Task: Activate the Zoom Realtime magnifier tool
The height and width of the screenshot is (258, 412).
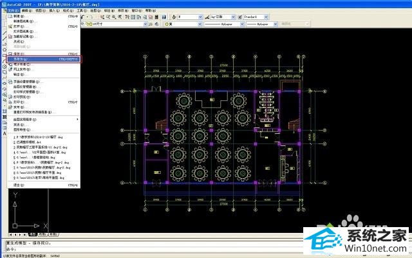Action: (x=108, y=17)
